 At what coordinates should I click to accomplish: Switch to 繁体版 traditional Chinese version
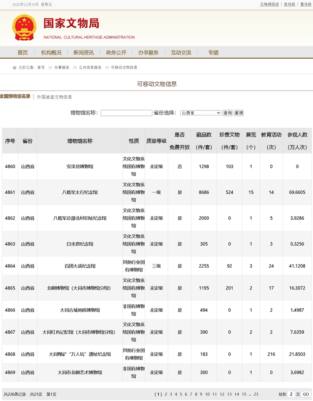click(x=306, y=4)
